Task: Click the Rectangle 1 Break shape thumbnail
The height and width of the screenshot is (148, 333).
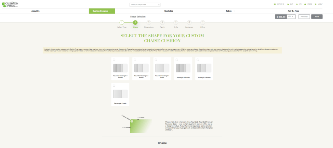Action: 120,94
